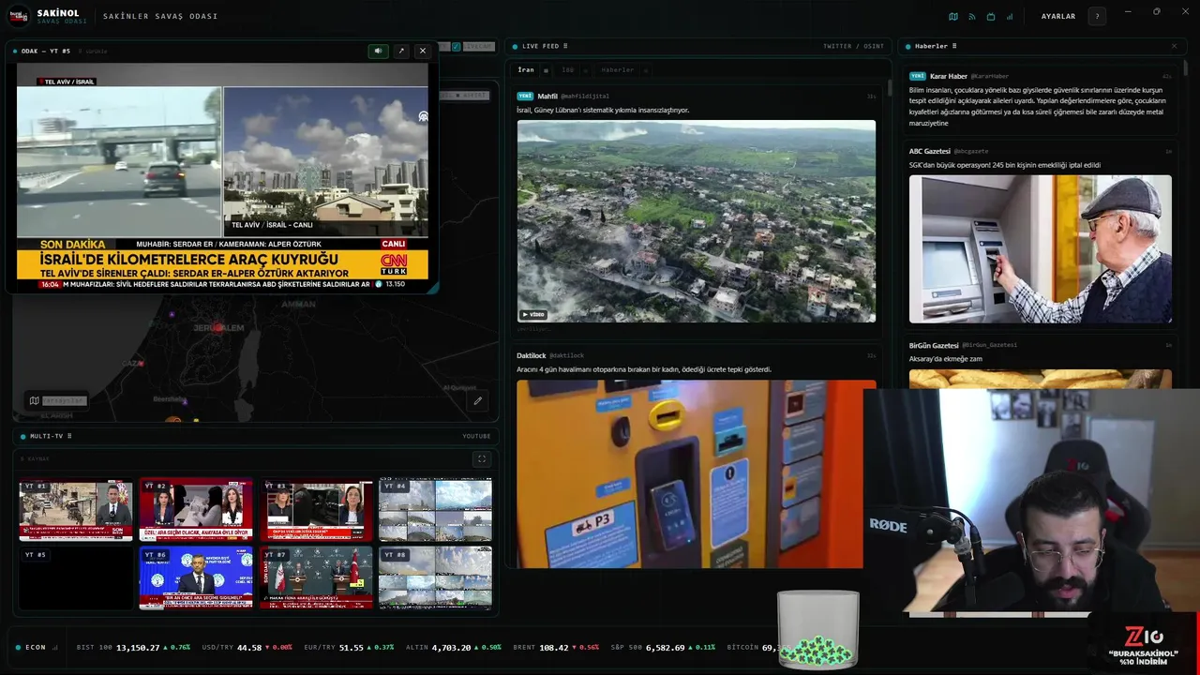The height and width of the screenshot is (675, 1200).
Task: Click the S&P 500 ticker value
Action: pyautogui.click(x=666, y=647)
